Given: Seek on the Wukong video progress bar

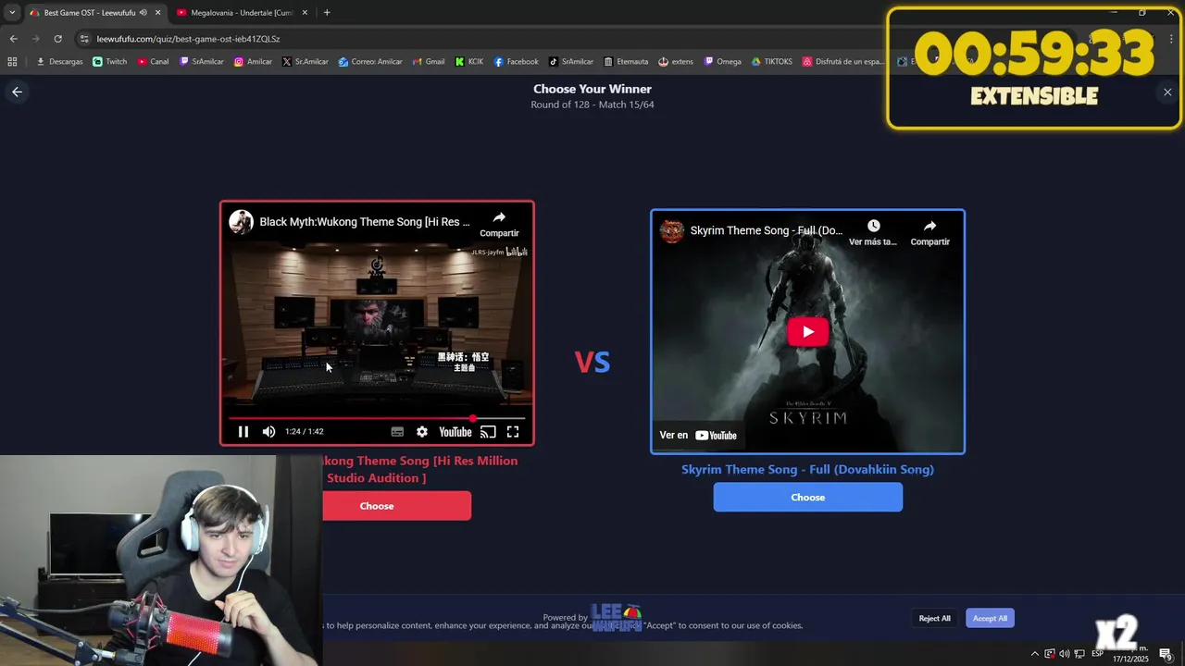Looking at the screenshot, I should (x=377, y=418).
